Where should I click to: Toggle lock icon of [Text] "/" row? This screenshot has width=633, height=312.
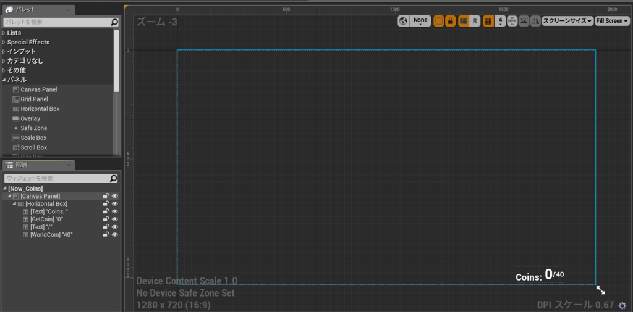click(106, 227)
